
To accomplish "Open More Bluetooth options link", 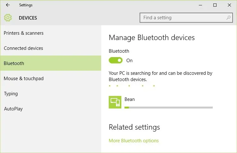I will tap(134, 141).
